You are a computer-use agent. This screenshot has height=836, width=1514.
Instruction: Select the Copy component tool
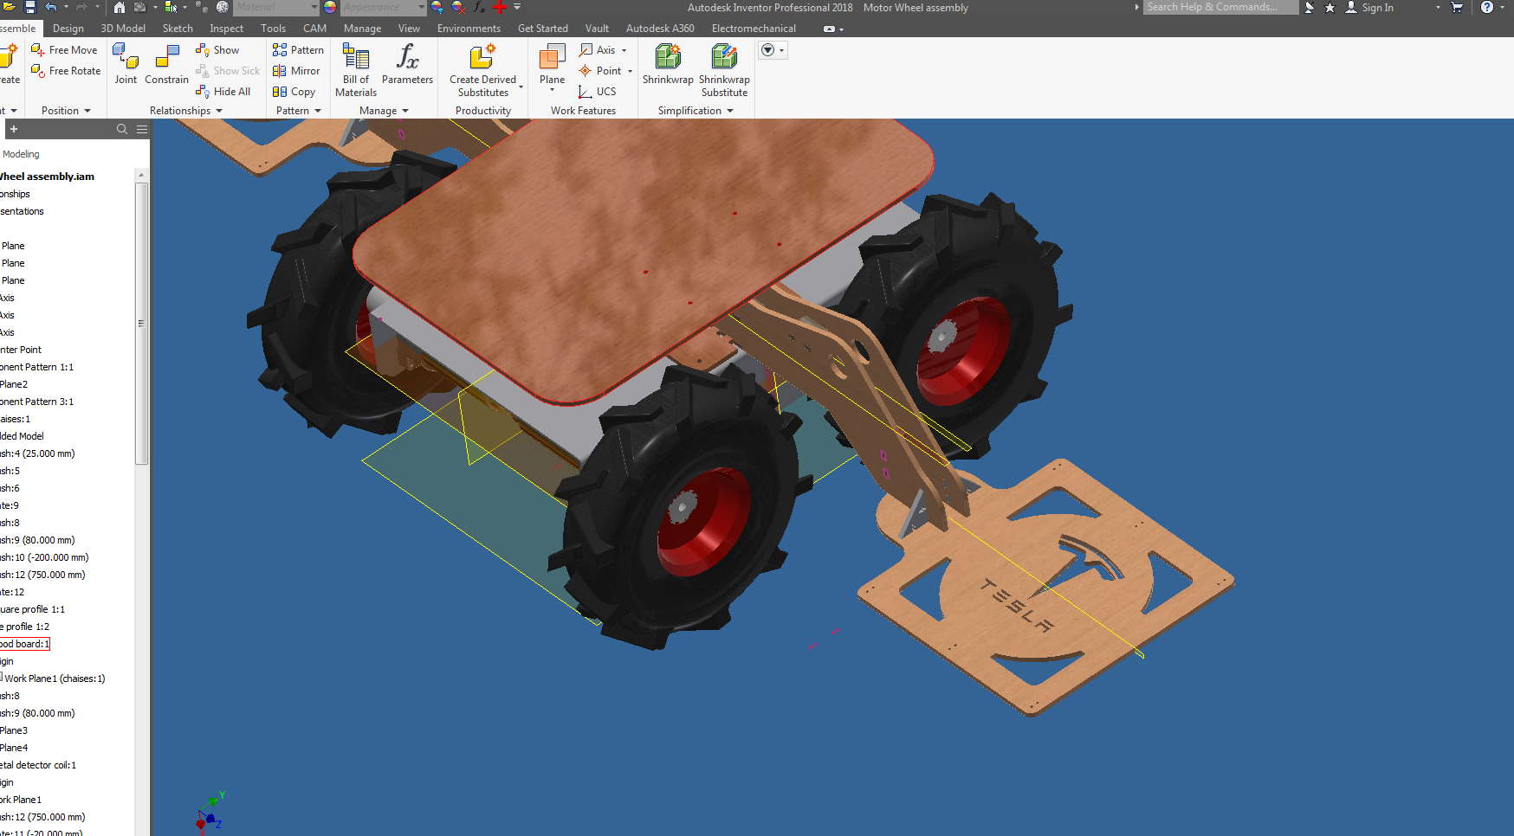[294, 92]
